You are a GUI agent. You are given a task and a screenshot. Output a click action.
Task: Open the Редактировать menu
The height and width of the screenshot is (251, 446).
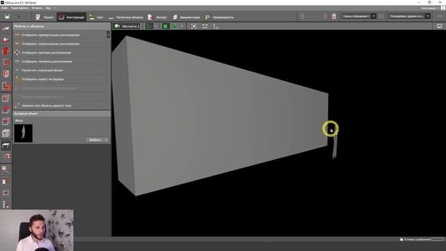click(20, 8)
